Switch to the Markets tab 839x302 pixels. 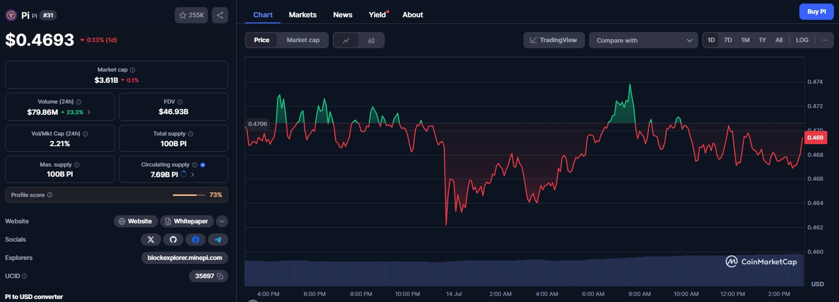(x=302, y=15)
